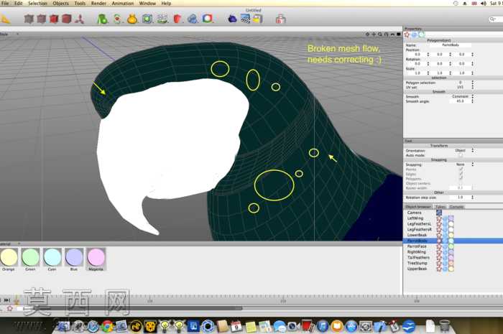This screenshot has height=334, width=503.
Task: Open the Polygon selection dropdown
Action: click(x=461, y=83)
